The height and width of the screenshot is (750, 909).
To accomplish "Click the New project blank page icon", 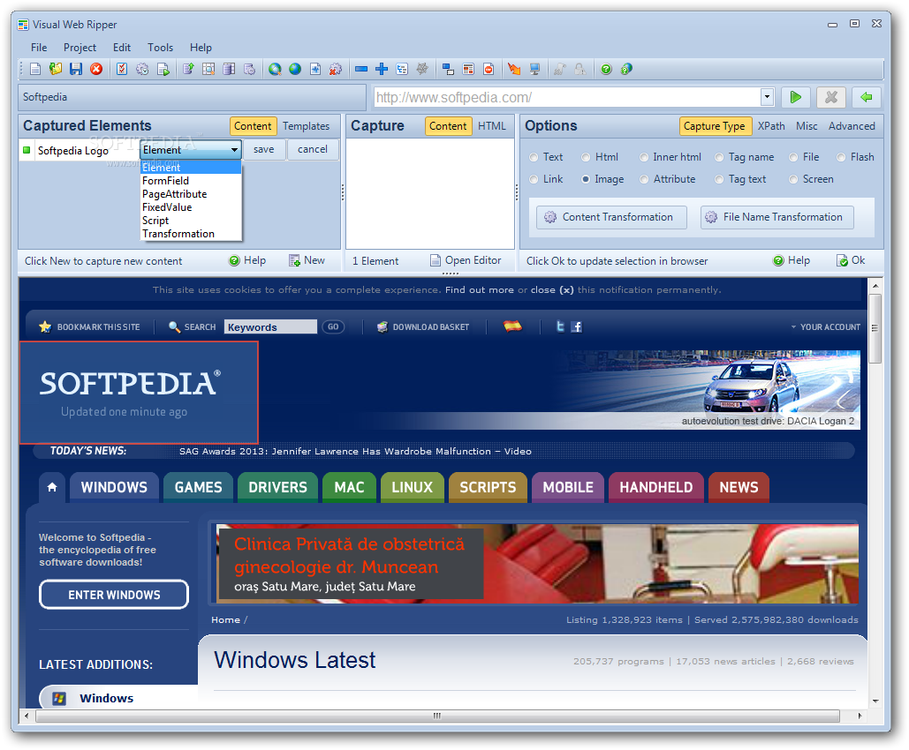I will 35,69.
